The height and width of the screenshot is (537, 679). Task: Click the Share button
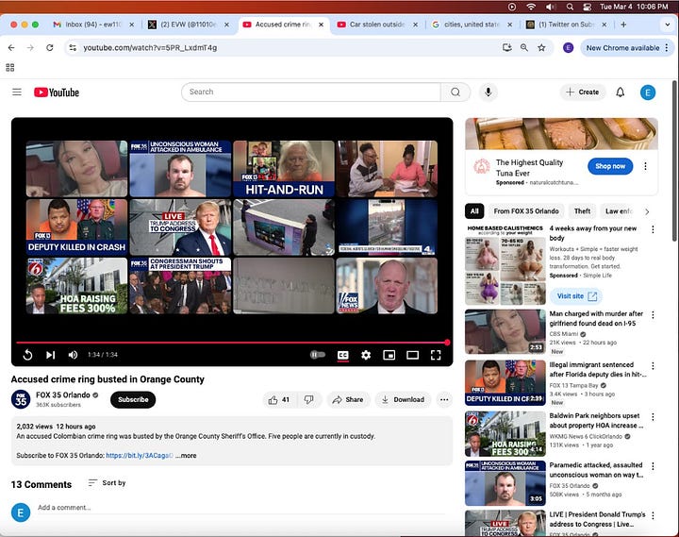348,399
